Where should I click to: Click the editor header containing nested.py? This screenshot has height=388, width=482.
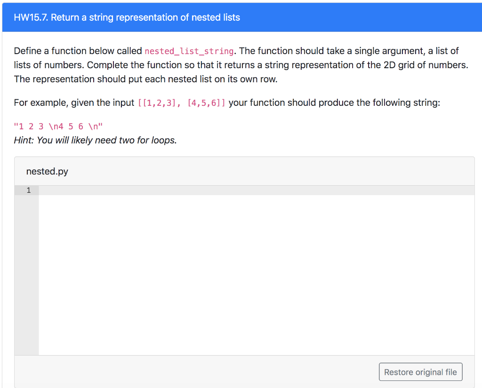(x=188, y=171)
